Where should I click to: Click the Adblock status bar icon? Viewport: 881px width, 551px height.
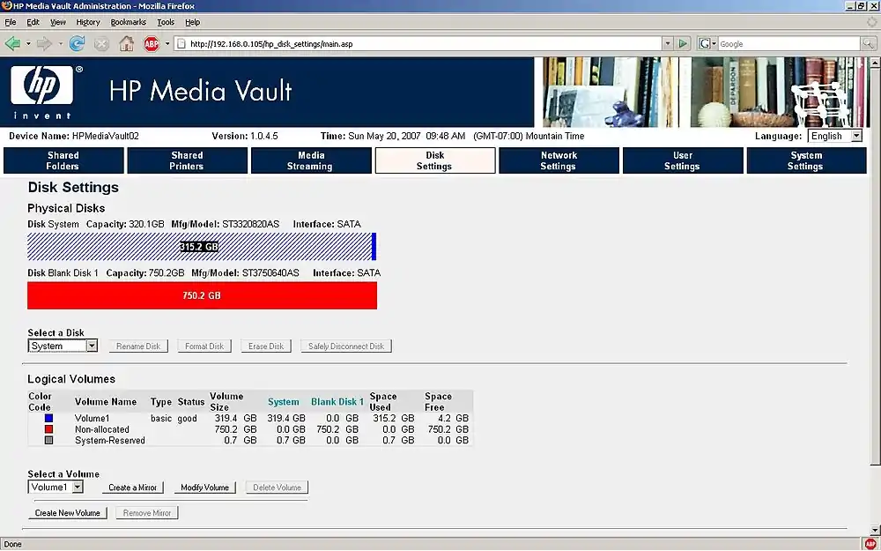[x=870, y=544]
